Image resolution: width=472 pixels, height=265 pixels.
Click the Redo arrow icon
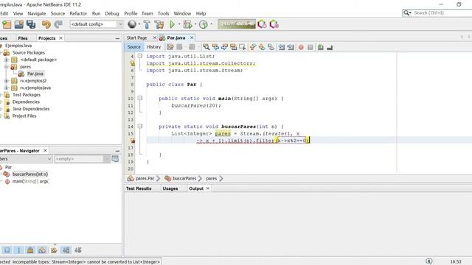coord(58,24)
